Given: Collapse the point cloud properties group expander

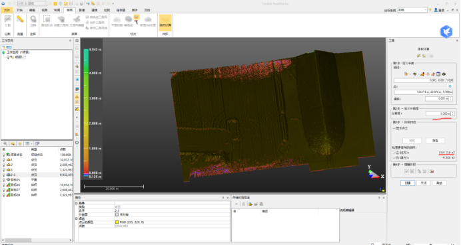Looking at the screenshot, I should click(76, 218).
